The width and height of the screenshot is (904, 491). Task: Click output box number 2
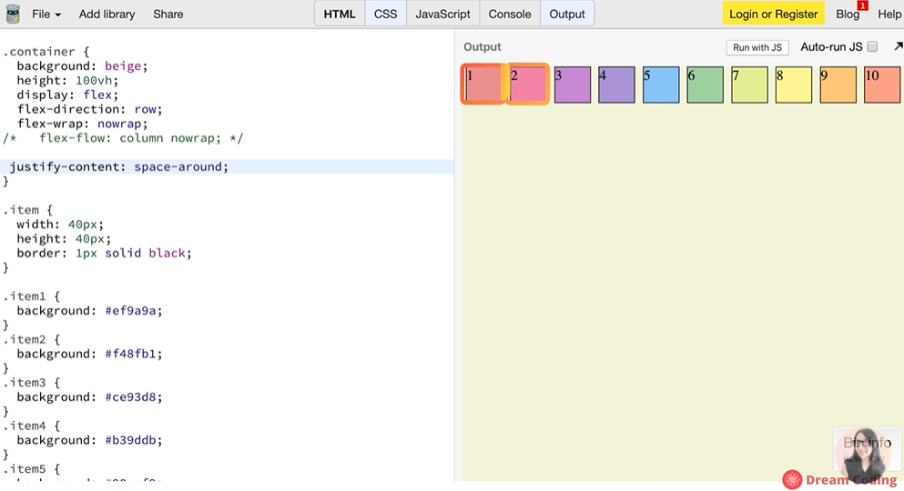tap(528, 85)
